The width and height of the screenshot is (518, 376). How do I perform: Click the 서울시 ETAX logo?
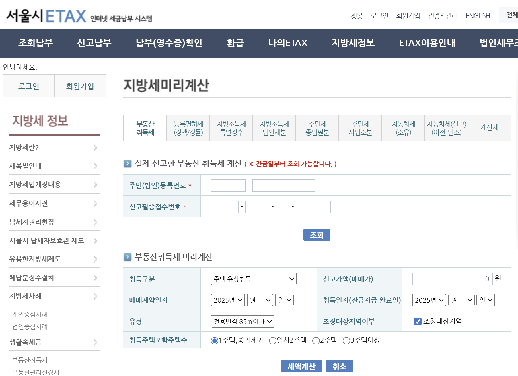pyautogui.click(x=79, y=16)
